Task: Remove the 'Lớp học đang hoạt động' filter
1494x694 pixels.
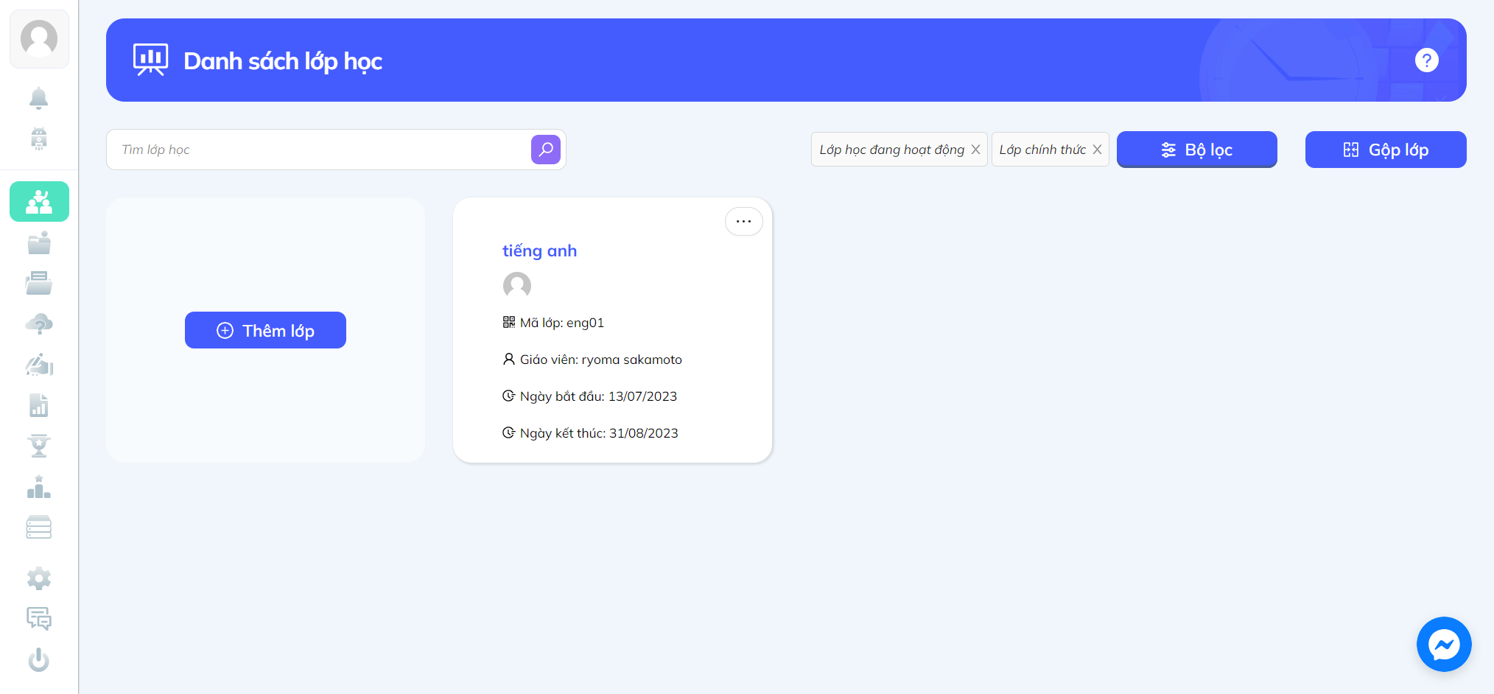Action: point(975,150)
